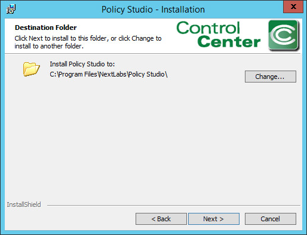Image resolution: width=307 pixels, height=235 pixels.
Task: Go to the previous step with Back
Action: tap(161, 219)
